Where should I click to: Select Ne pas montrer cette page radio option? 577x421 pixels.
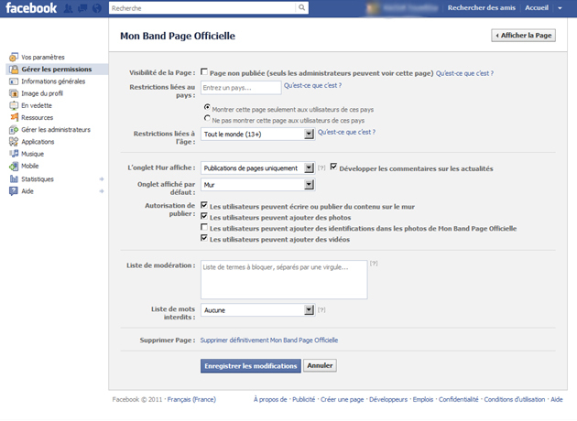point(207,118)
